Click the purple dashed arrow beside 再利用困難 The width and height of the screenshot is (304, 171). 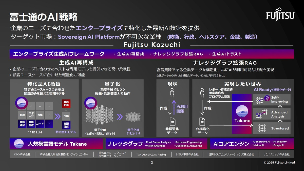pos(174,108)
